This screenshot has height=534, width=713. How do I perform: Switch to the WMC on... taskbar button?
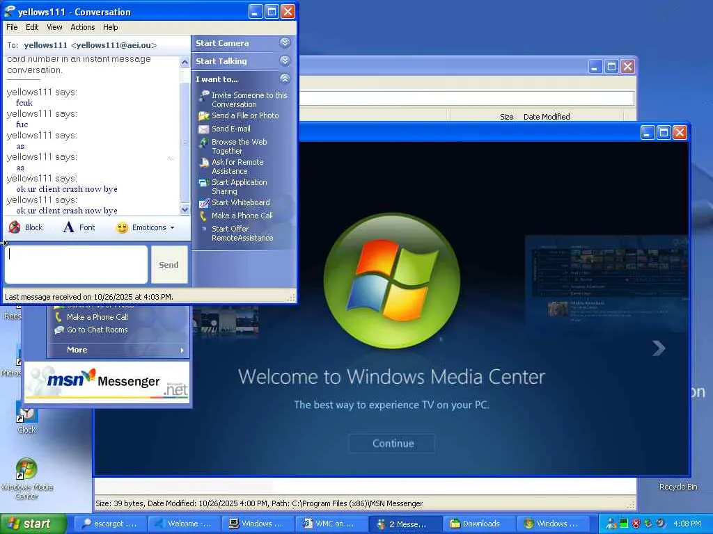click(332, 524)
